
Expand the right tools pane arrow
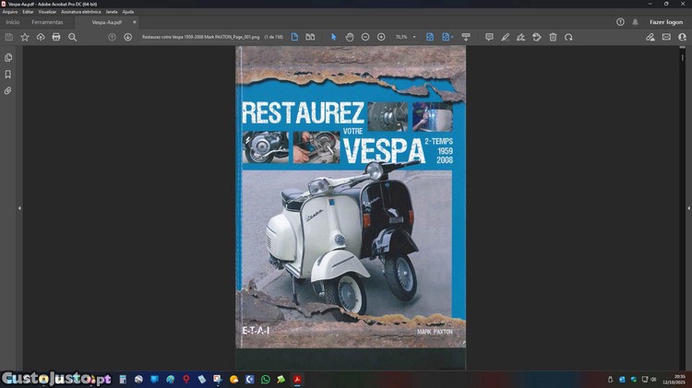tap(688, 208)
